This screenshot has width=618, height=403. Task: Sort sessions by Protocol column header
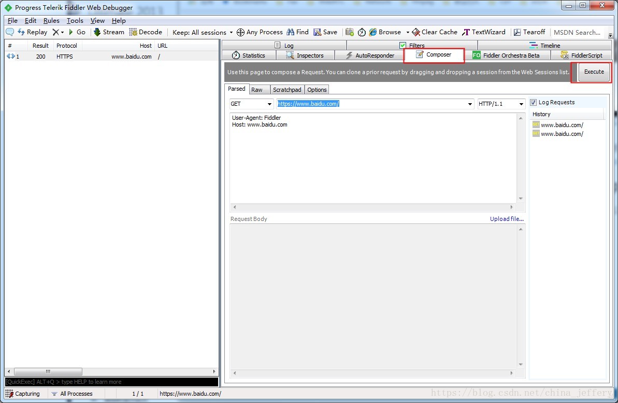(x=67, y=46)
